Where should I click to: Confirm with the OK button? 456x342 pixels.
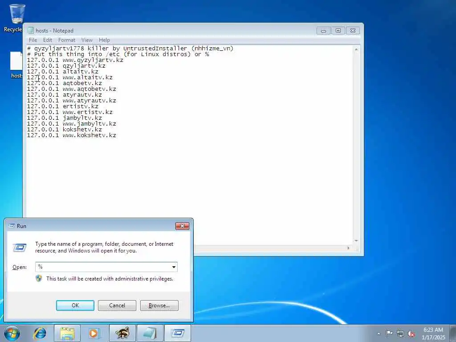(x=75, y=305)
